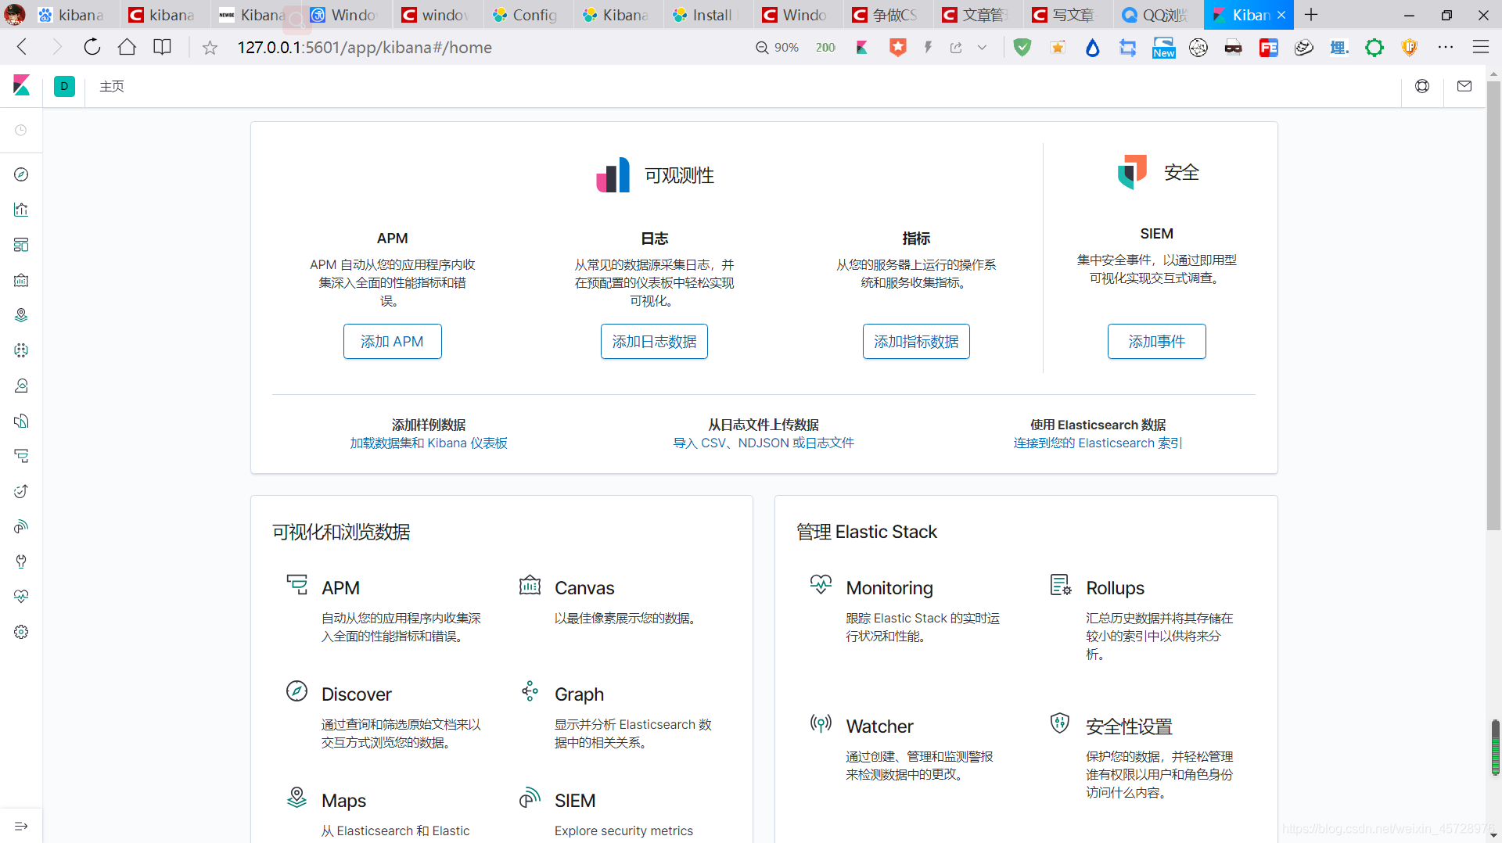Select the Visualize icon in left sidebar
Viewport: 1502px width, 843px height.
tap(21, 210)
